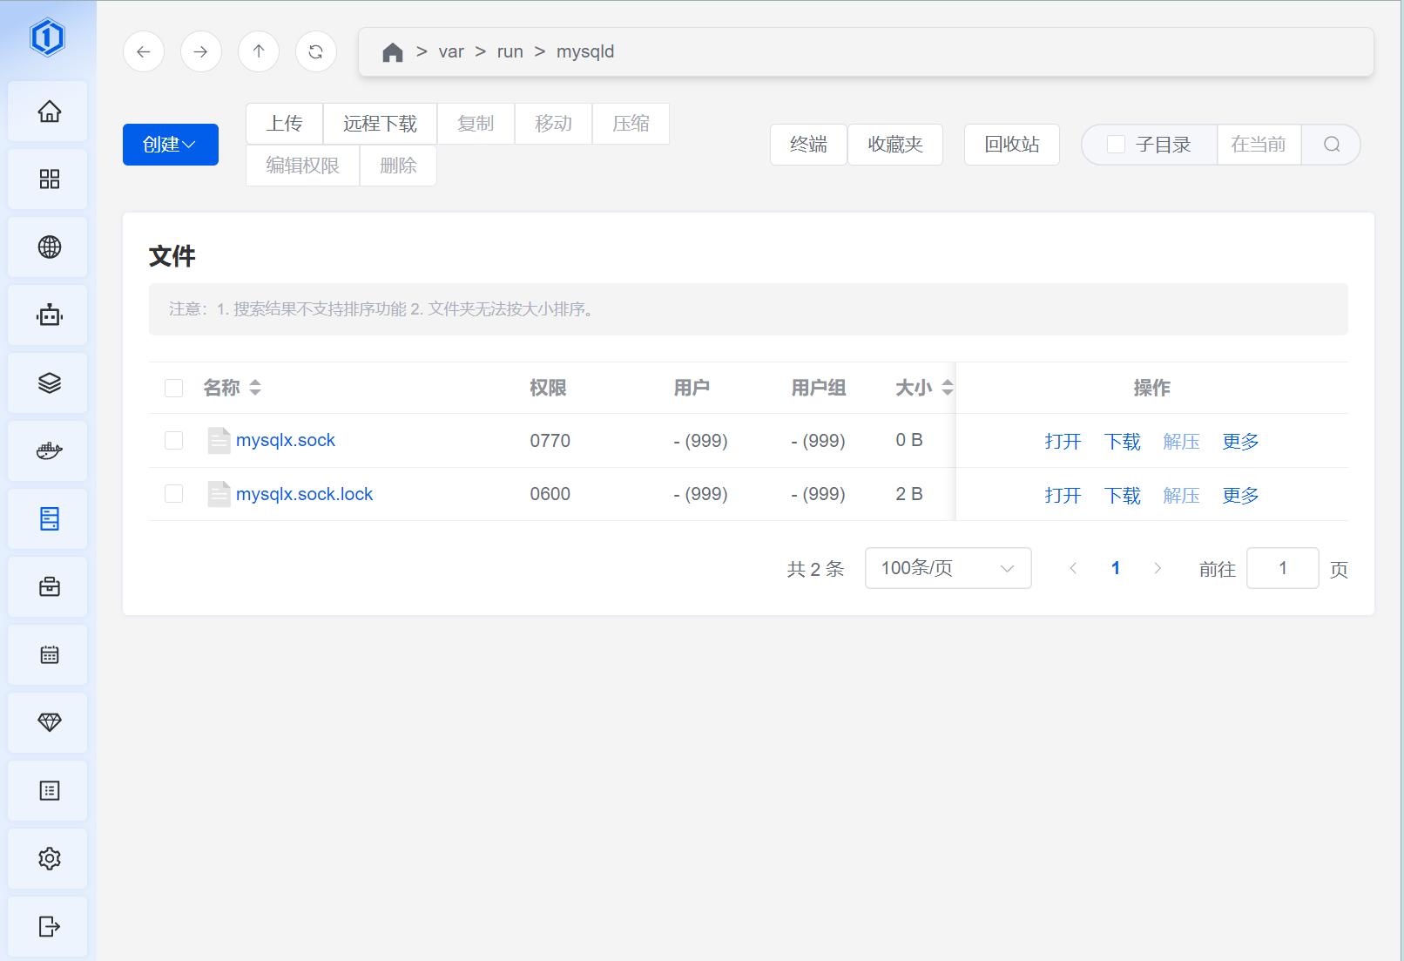Open the AI robot icon in sidebar
The height and width of the screenshot is (961, 1404).
(x=48, y=315)
